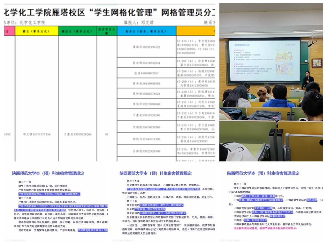Image resolution: width=327 pixels, height=245 pixels.
Task: Click cell containing 邓文珺15771777158
Action: point(37,134)
